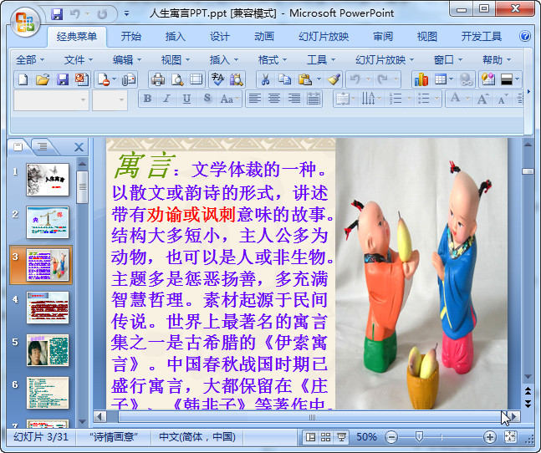The image size is (541, 453).
Task: Open the 开始 ribbon tab
Action: [131, 36]
